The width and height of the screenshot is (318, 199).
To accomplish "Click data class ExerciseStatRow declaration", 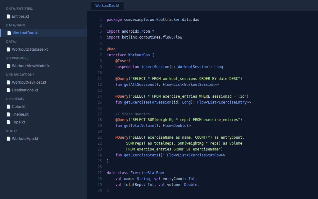I will pyautogui.click(x=136, y=173).
